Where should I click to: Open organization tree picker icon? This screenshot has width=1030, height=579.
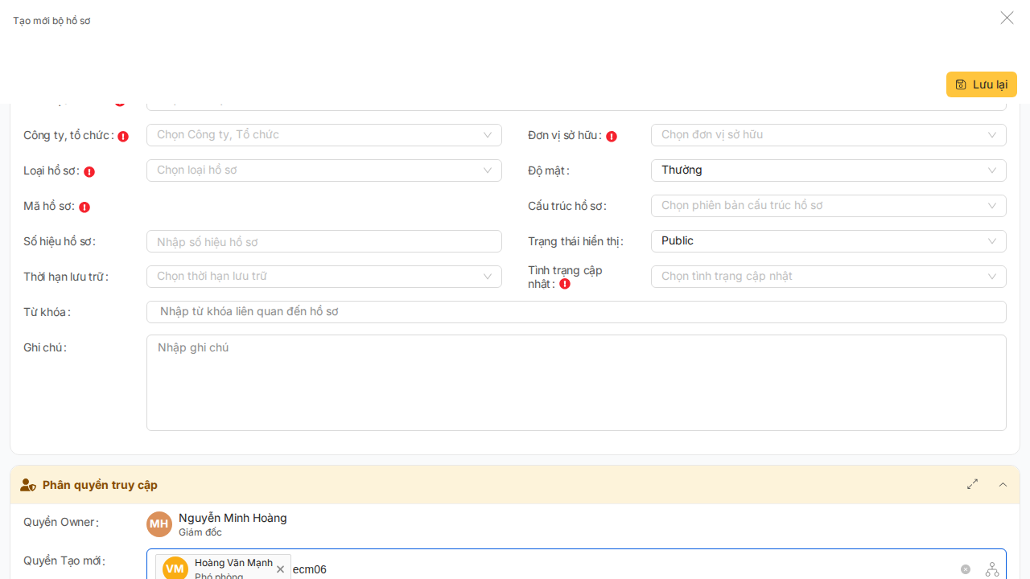point(992,569)
